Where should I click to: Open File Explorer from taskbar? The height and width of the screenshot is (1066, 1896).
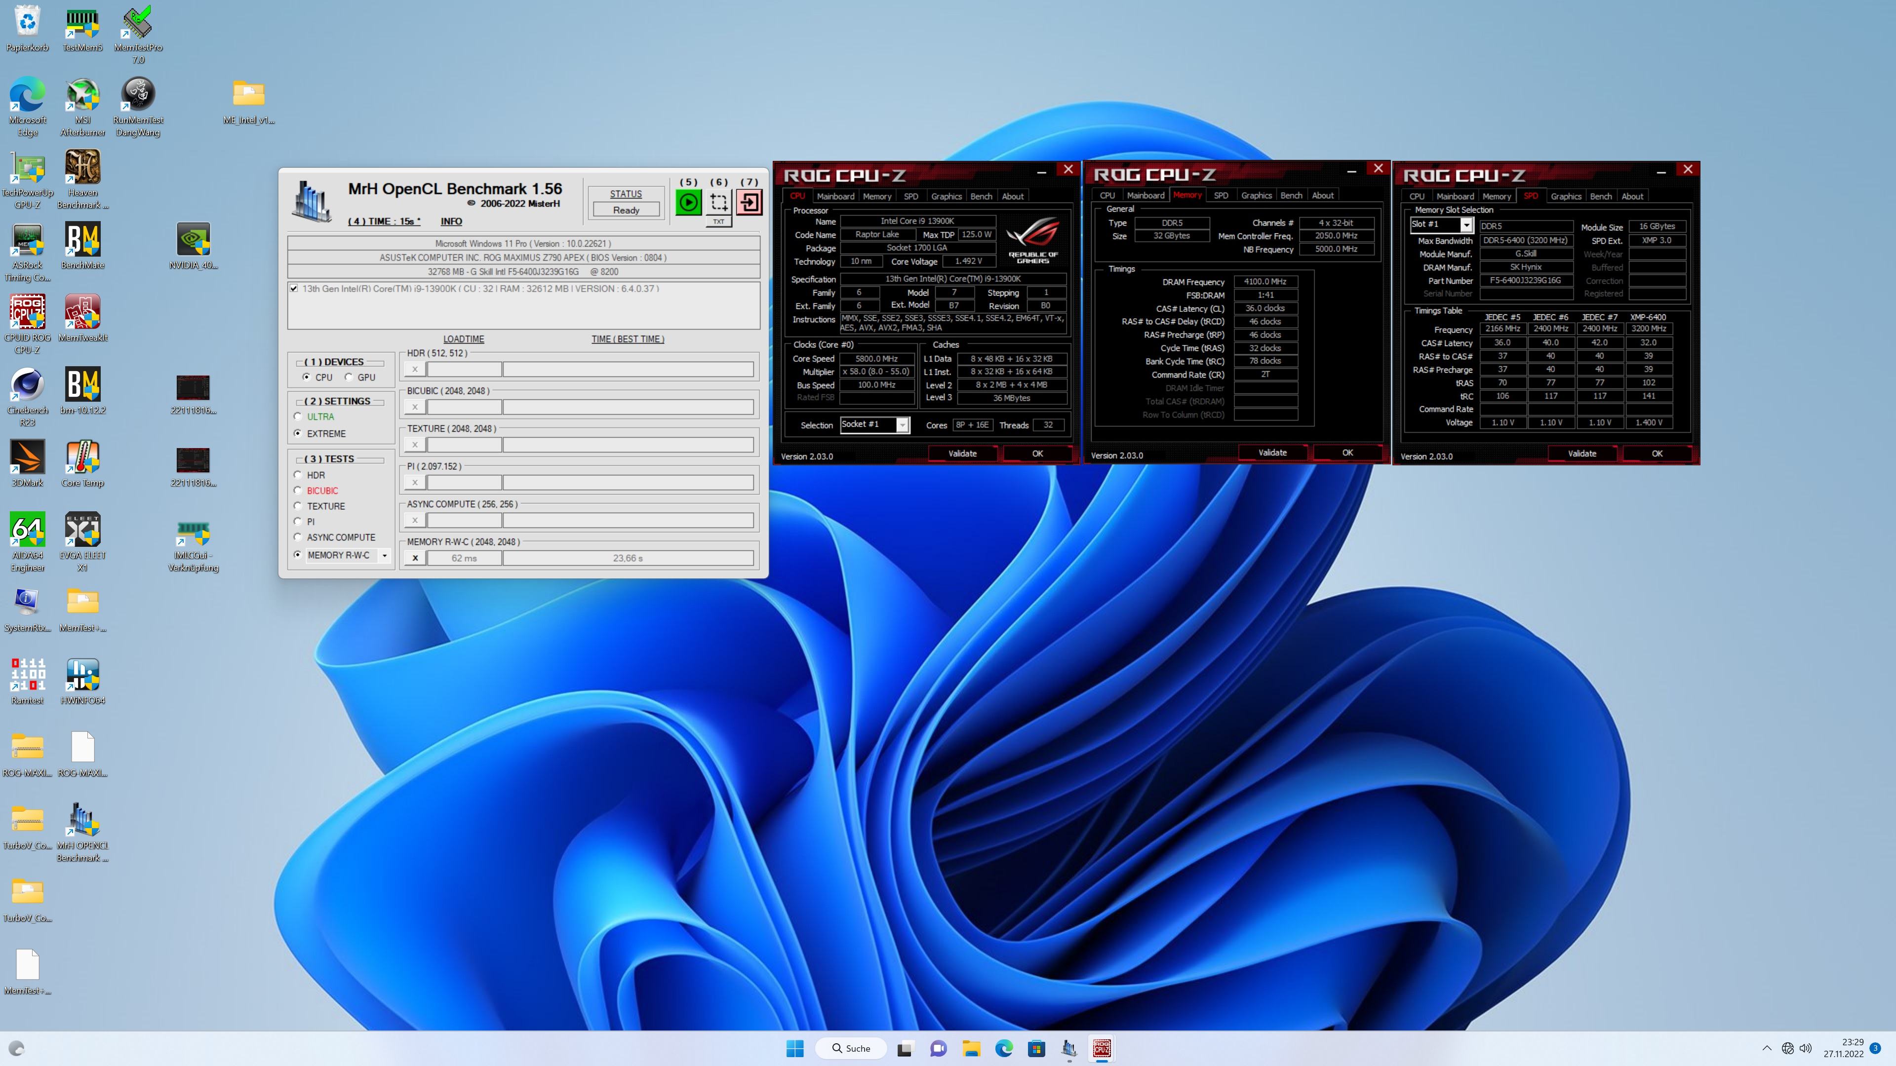point(972,1048)
